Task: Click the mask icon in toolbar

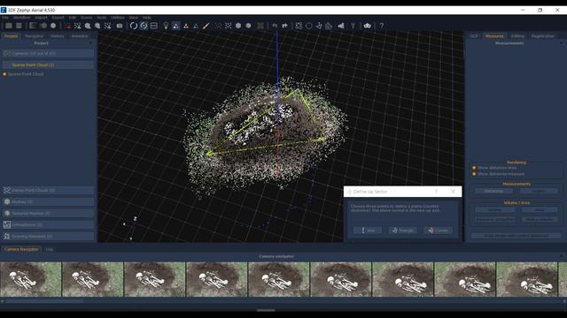Action: point(368,26)
